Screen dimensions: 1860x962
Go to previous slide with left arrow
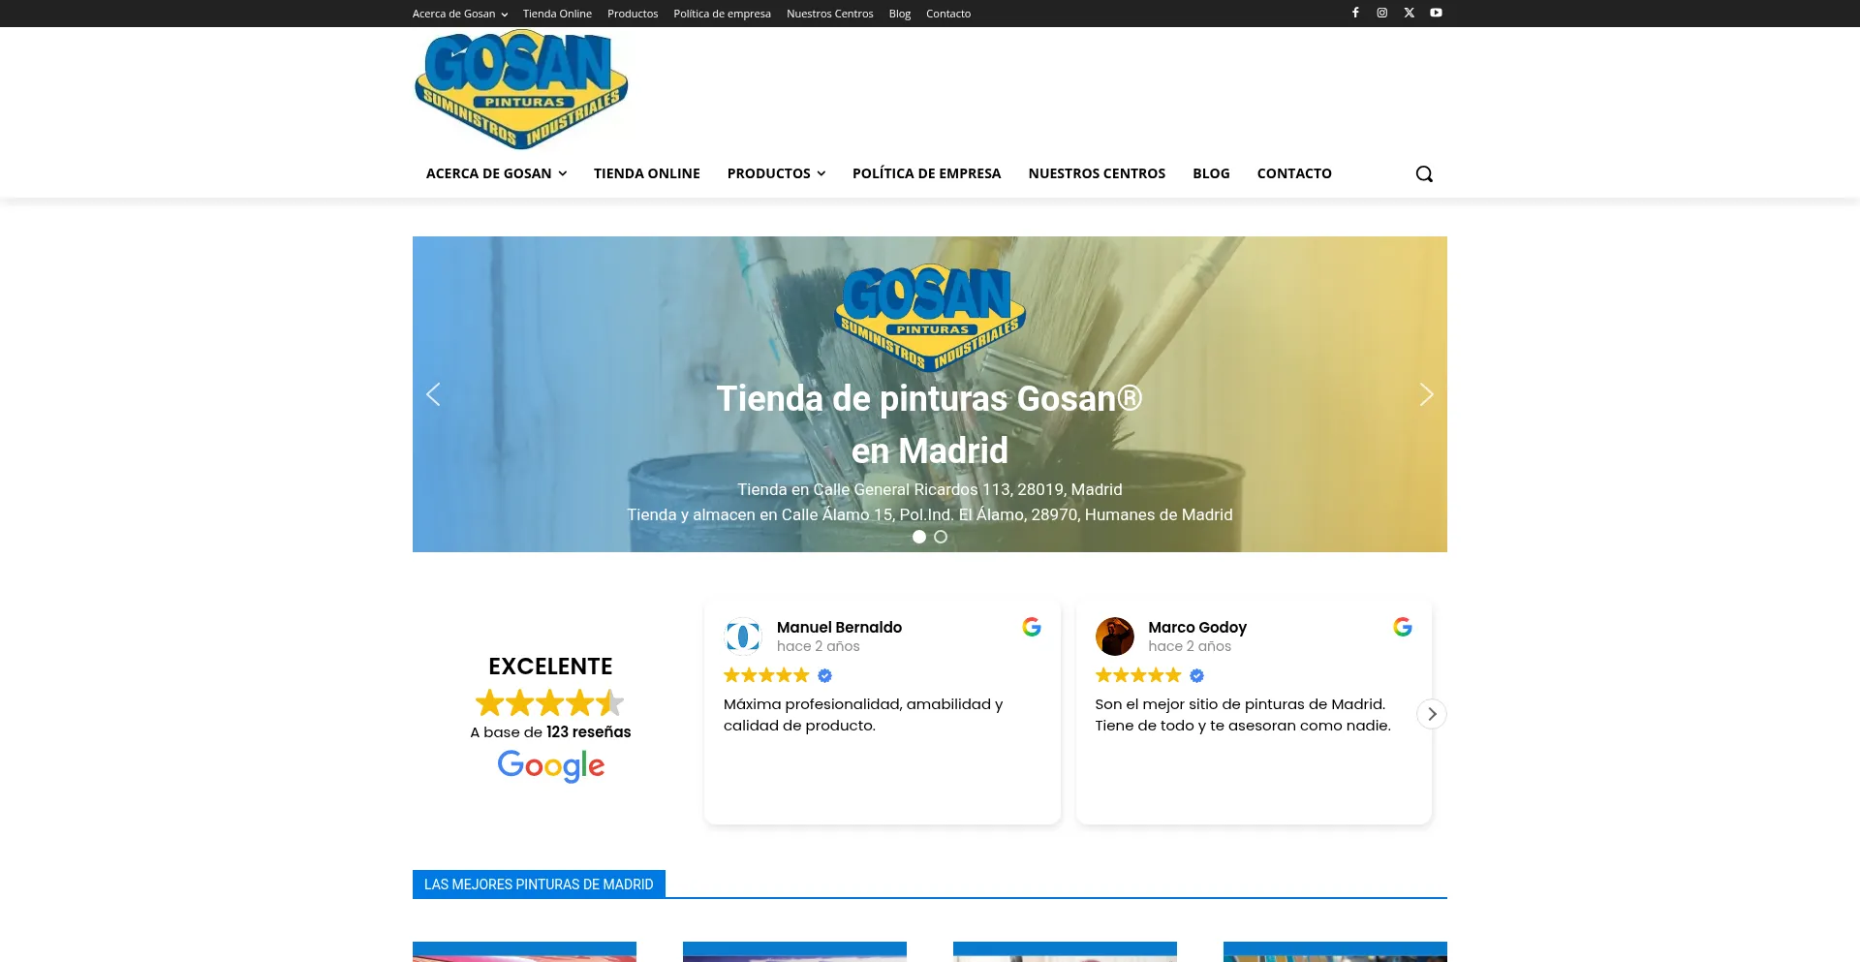433,394
